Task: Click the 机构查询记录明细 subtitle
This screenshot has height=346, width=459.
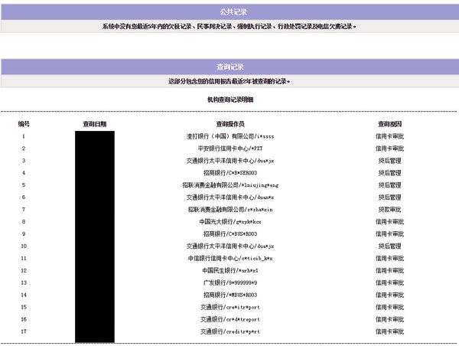Action: pyautogui.click(x=230, y=100)
